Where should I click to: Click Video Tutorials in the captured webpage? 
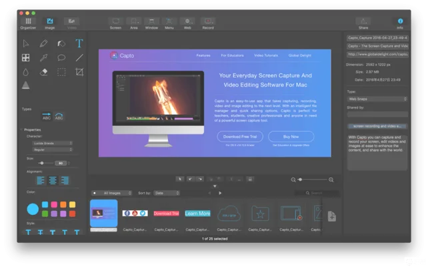[266, 55]
